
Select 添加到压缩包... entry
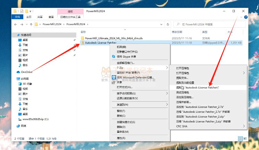click(x=185, y=97)
